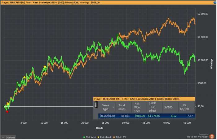Click the $2 000,00 y-axis label

pyautogui.click(x=203, y=14)
